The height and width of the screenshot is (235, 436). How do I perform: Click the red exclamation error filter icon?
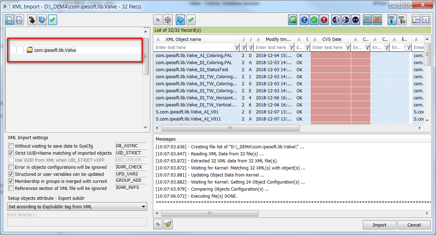[324, 20]
